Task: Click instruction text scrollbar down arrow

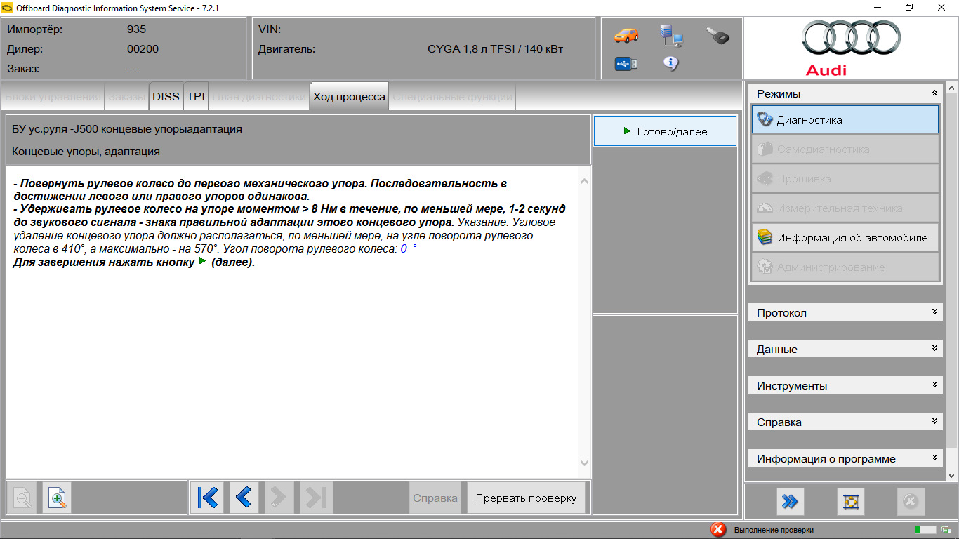Action: tap(585, 463)
